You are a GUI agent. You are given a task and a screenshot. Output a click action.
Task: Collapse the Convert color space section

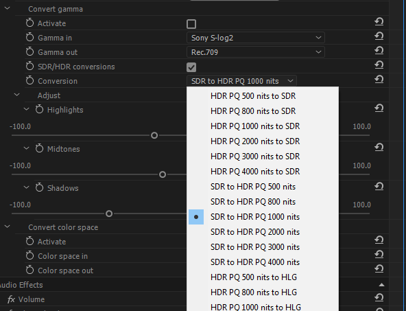8,227
